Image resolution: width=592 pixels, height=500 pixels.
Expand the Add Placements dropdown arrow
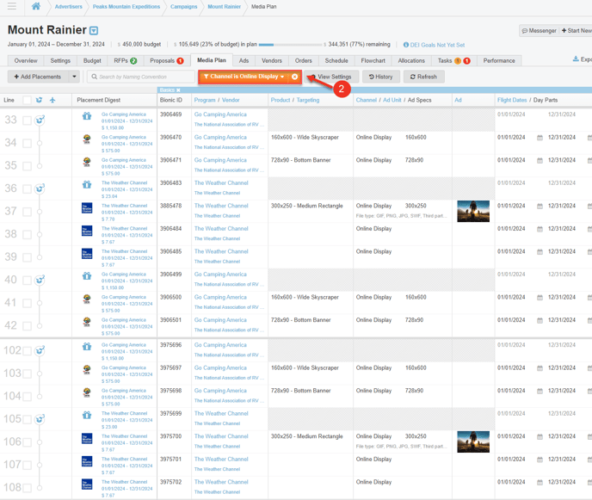[74, 77]
